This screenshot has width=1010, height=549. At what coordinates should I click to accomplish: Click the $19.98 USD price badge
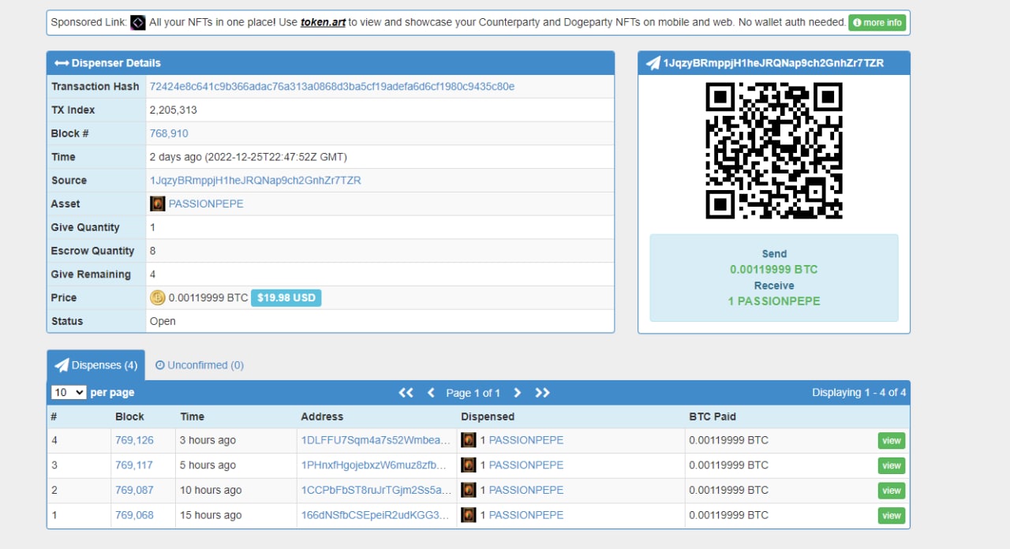[286, 298]
